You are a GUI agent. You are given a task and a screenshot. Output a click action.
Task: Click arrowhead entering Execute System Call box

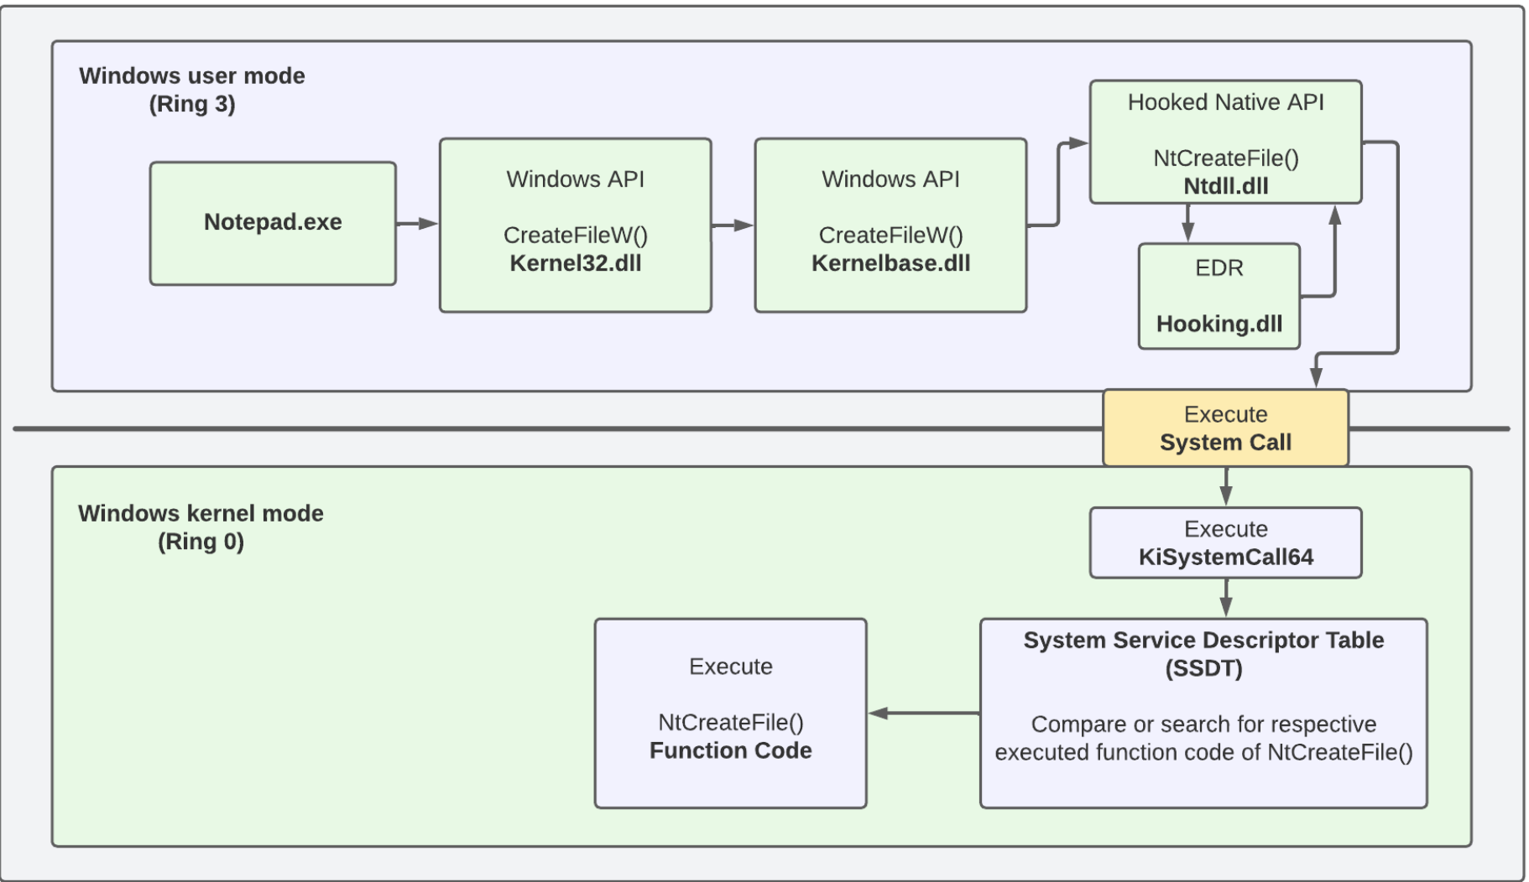click(1316, 376)
